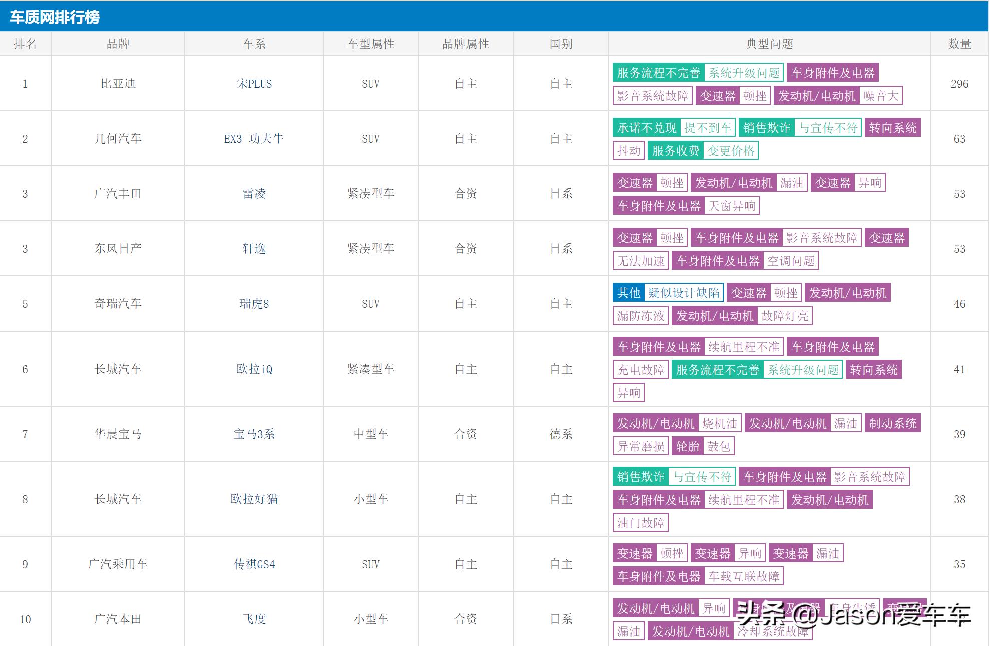Click the 轮胎 鼓包 issue tag
The height and width of the screenshot is (646, 990).
(702, 447)
